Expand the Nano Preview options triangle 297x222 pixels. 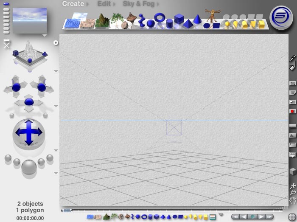click(45, 36)
